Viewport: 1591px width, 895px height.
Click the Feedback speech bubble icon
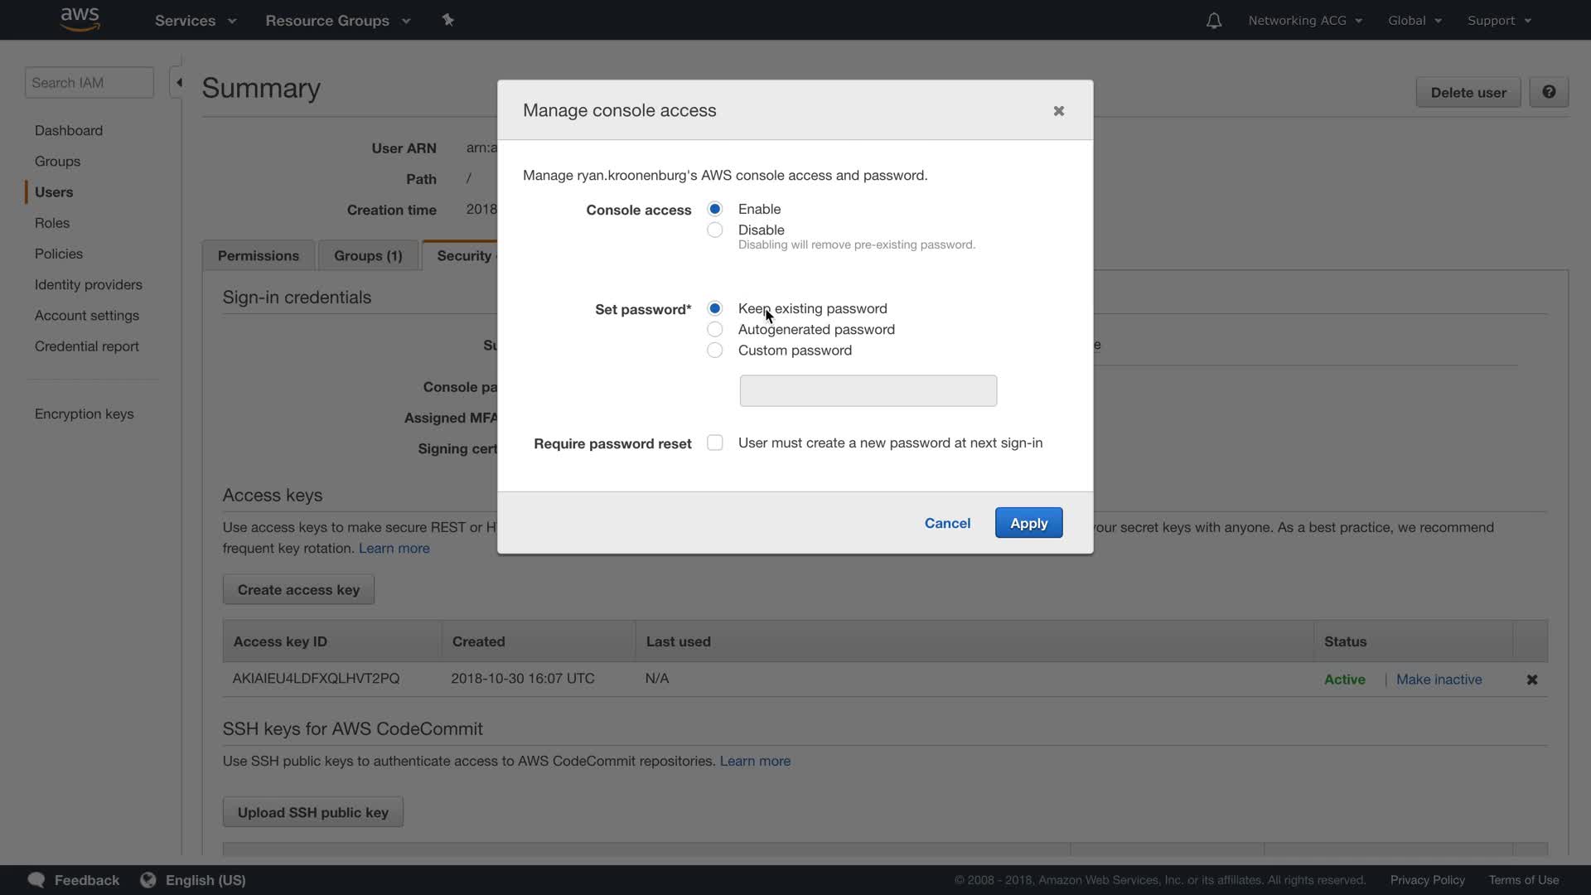36,880
